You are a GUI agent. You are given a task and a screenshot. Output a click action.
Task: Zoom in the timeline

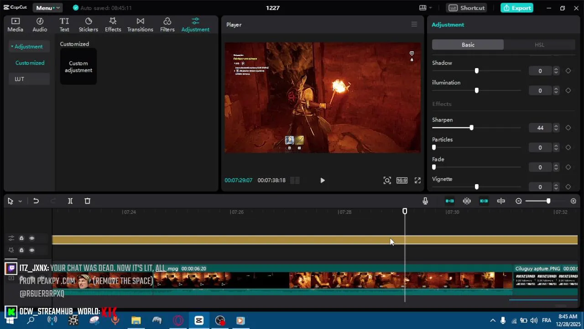coord(574,201)
